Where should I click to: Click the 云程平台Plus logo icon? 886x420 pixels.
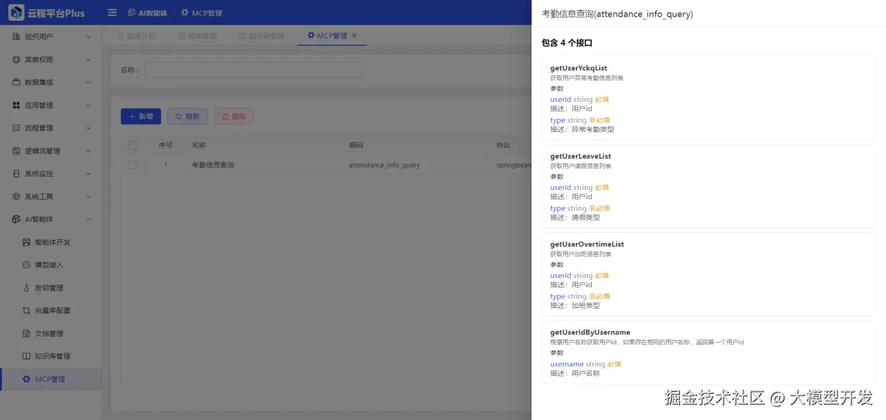[16, 12]
